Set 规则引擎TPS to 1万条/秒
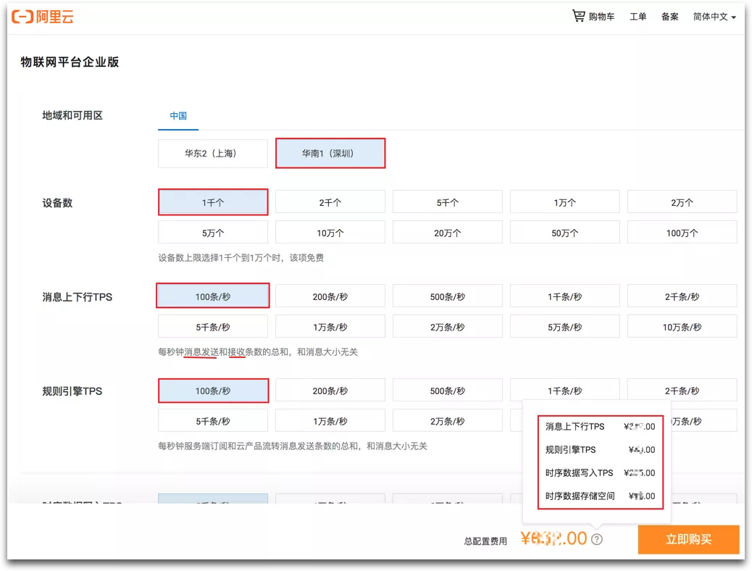This screenshot has width=752, height=571. pyautogui.click(x=330, y=421)
